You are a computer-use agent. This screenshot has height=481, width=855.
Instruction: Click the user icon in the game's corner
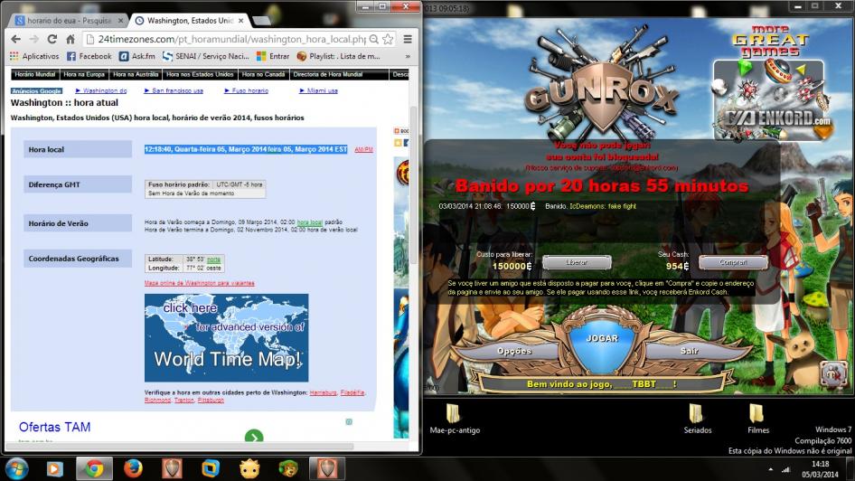831,373
